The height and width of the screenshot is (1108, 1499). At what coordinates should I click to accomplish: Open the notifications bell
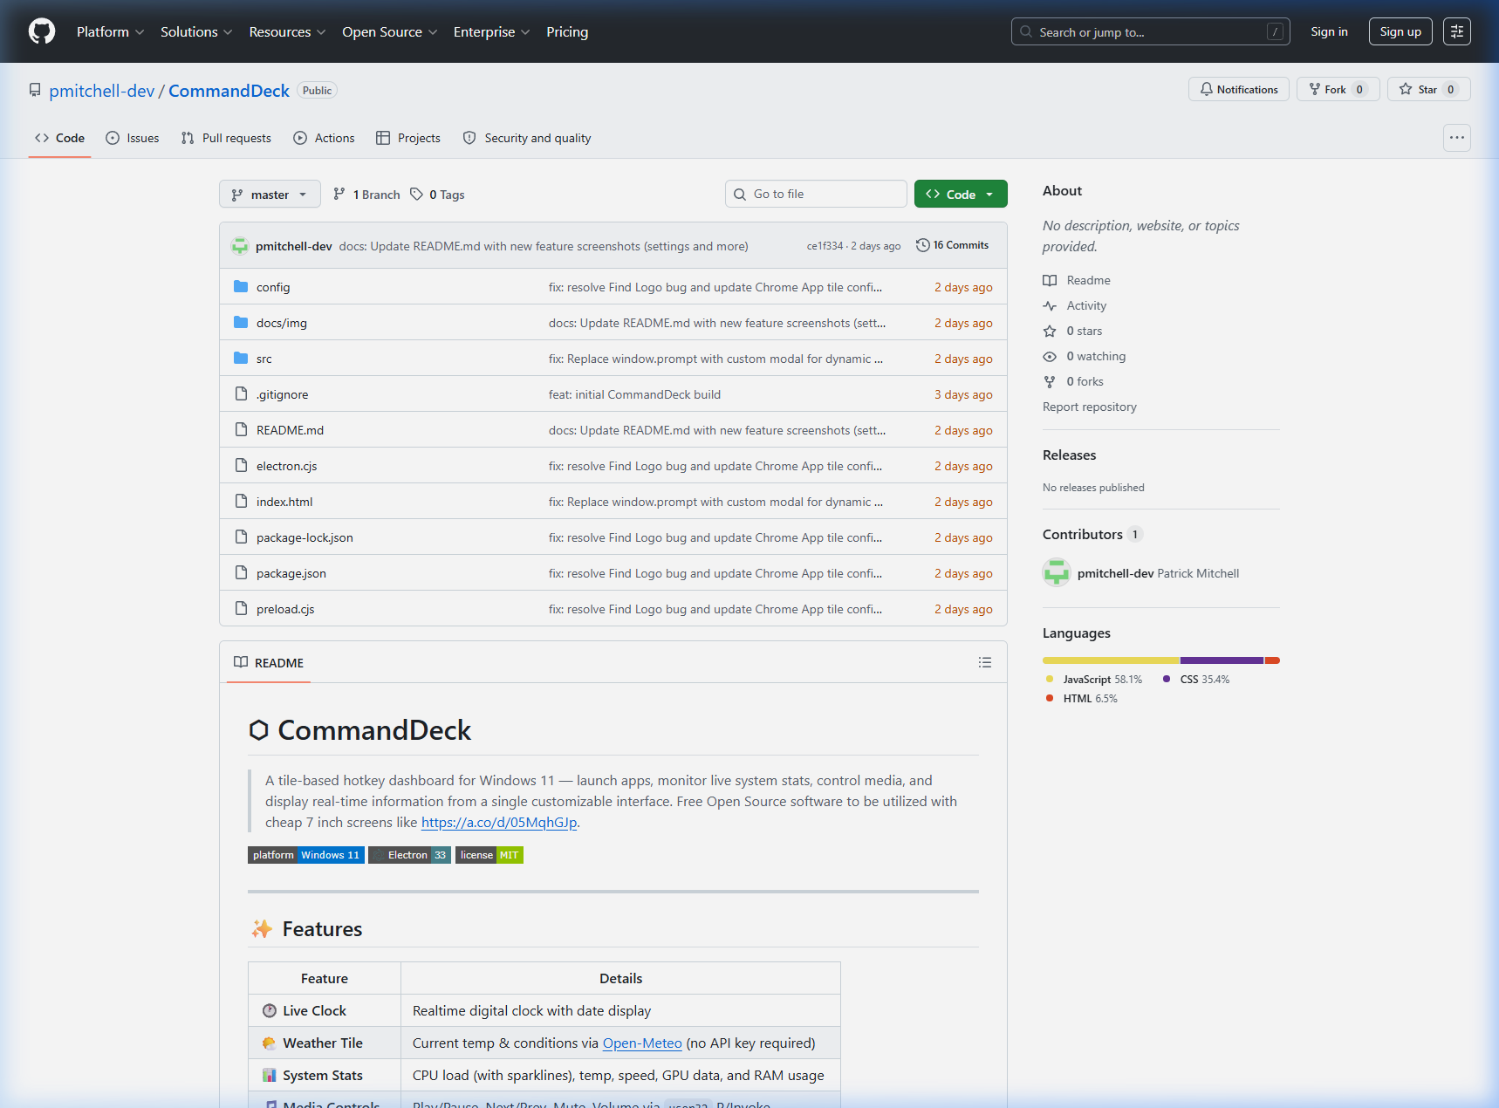click(1238, 89)
